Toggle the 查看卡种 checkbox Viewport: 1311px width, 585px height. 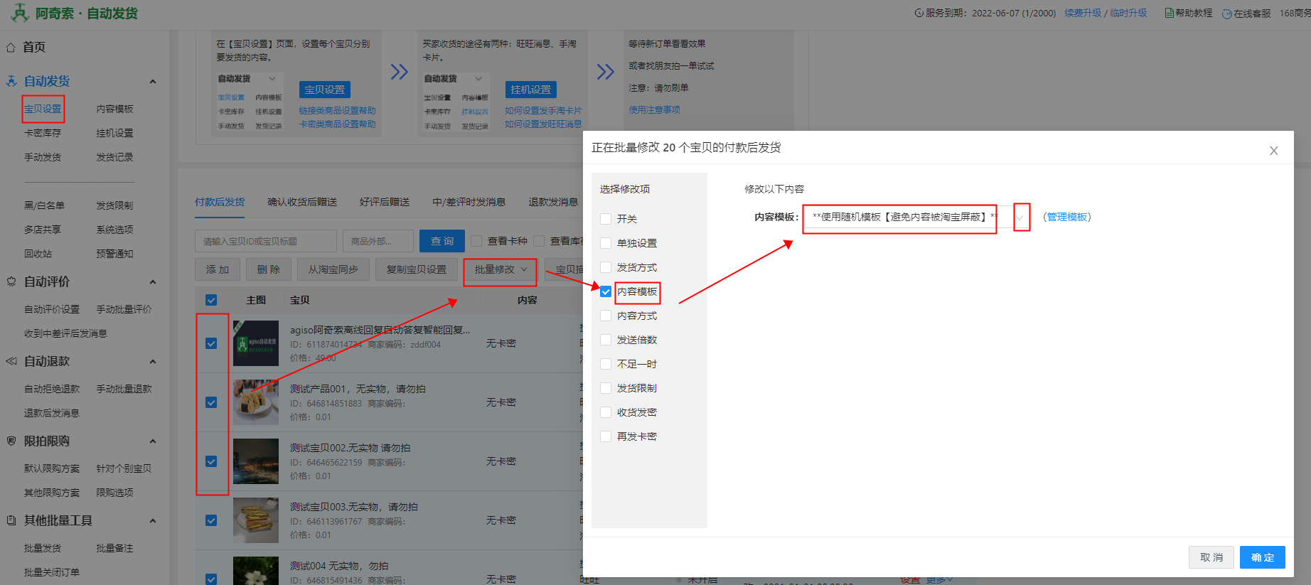click(476, 241)
